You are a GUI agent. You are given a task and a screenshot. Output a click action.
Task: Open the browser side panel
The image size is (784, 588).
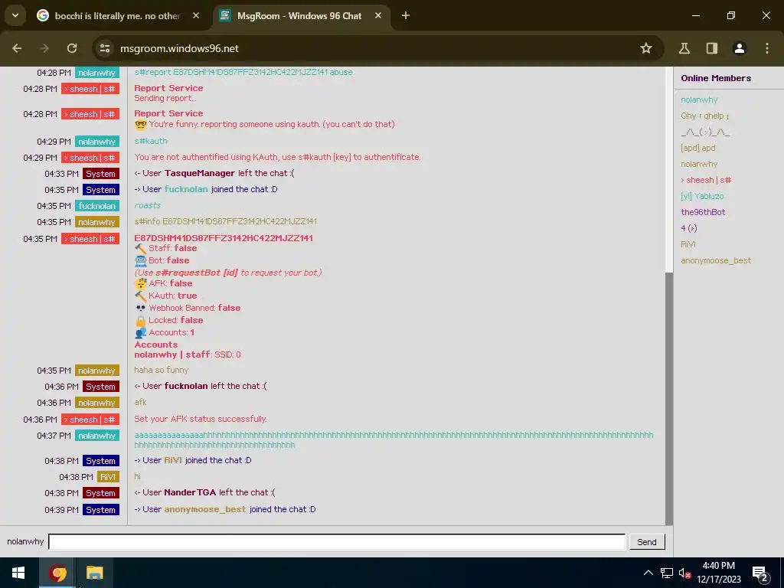[x=712, y=48]
